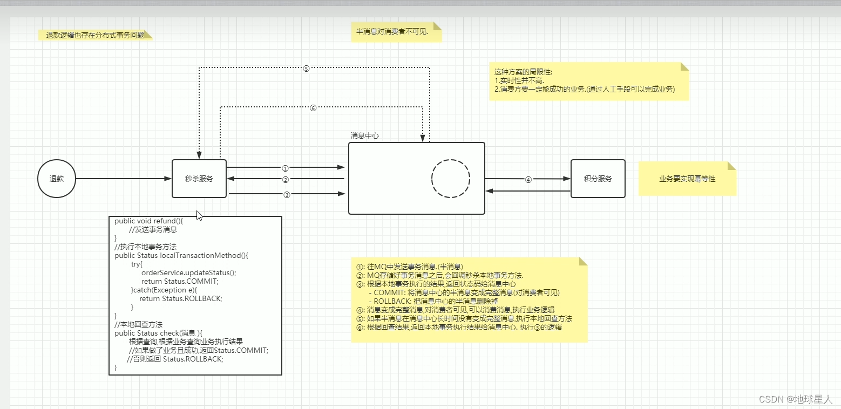Click the ③ label on the arrow

(x=287, y=194)
